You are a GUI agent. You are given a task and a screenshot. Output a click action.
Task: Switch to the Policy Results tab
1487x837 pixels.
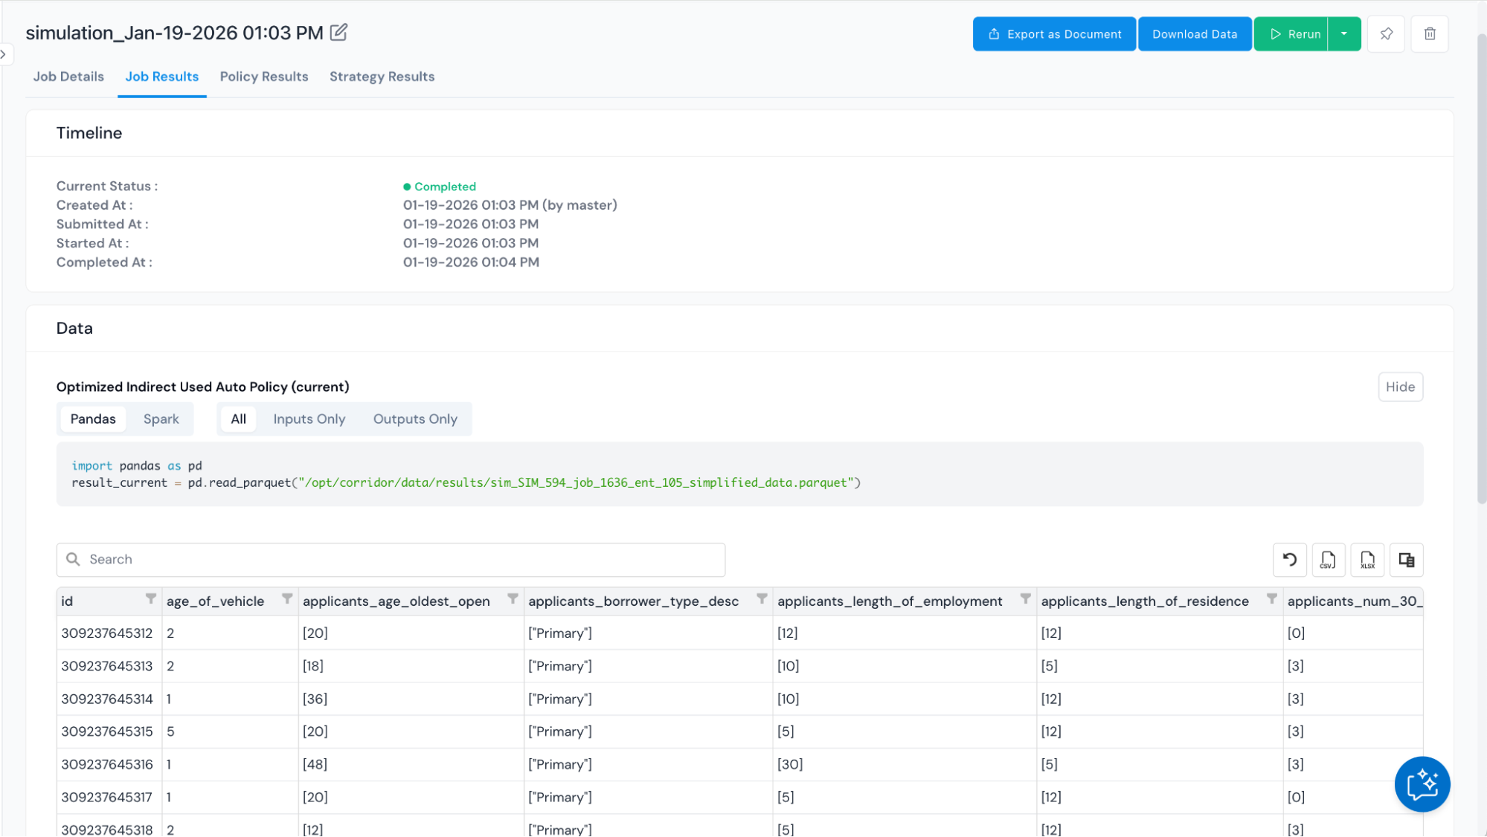263,77
